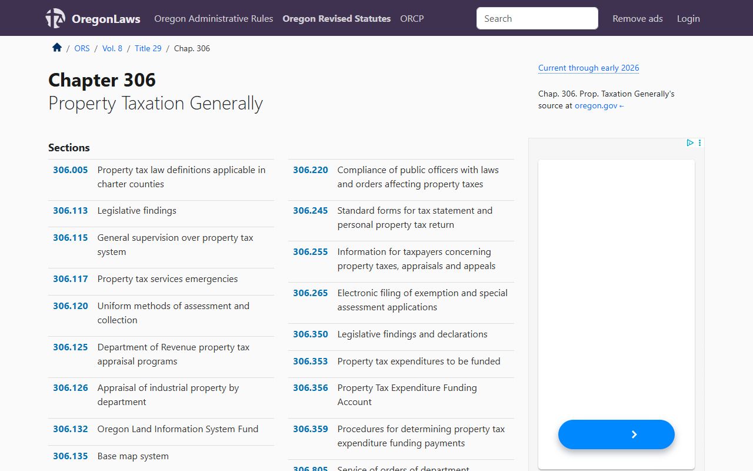Open section 306.265 Electronic filing
This screenshot has height=471, width=753.
click(310, 293)
